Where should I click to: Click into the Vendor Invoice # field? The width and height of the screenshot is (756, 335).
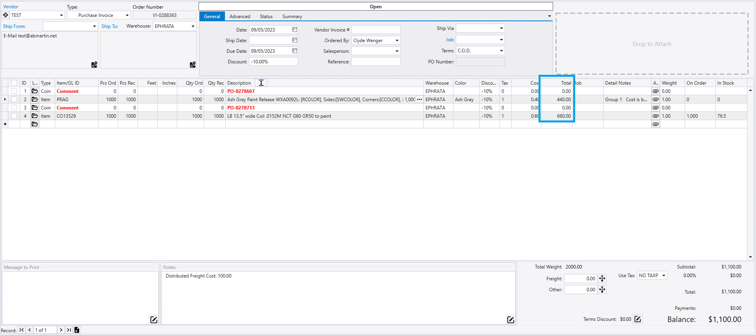(x=375, y=30)
